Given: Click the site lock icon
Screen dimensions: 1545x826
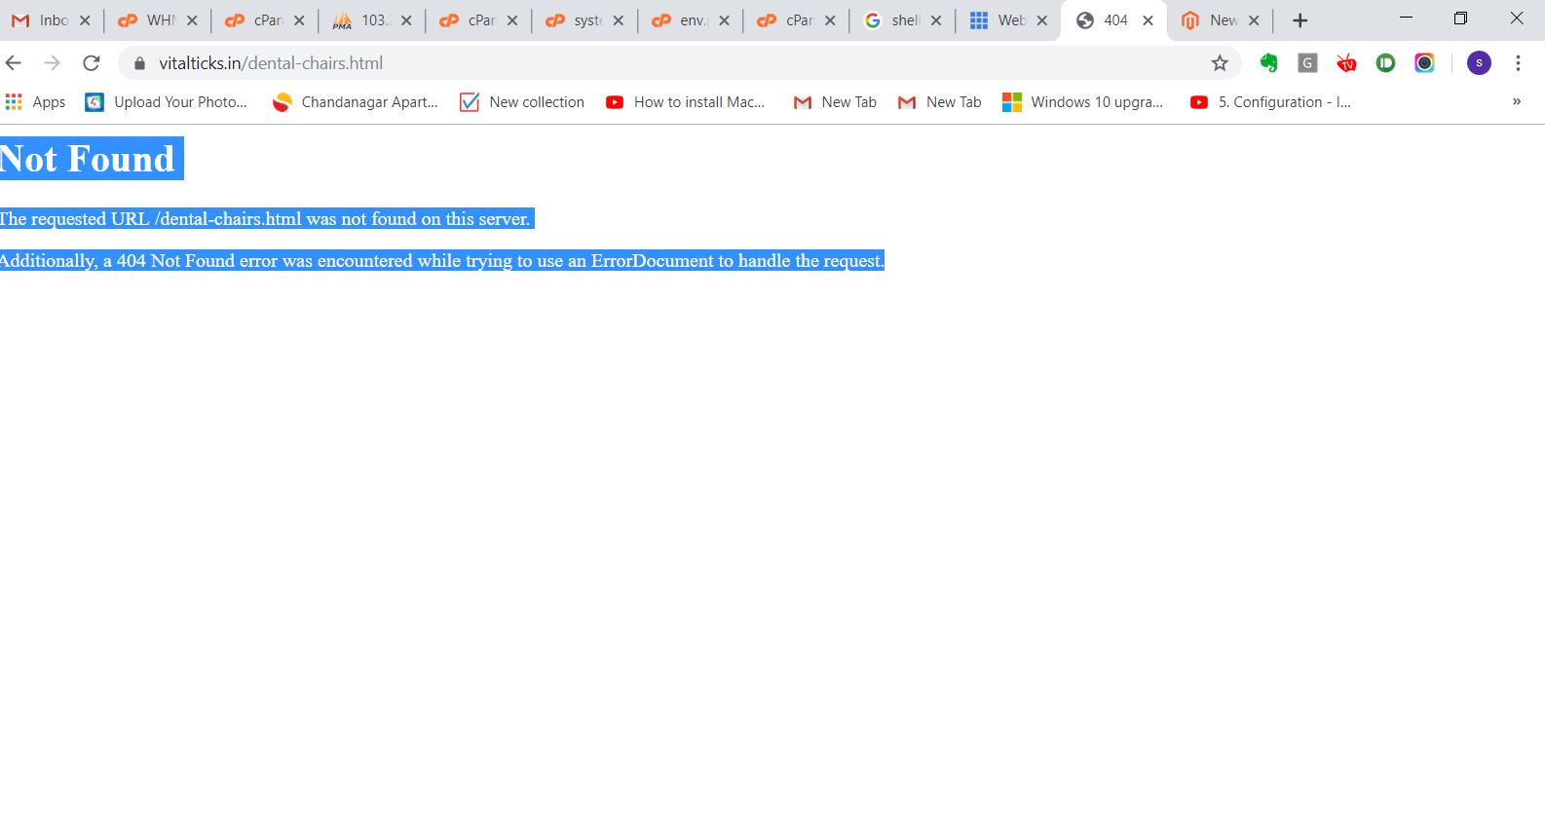Looking at the screenshot, I should point(139,63).
